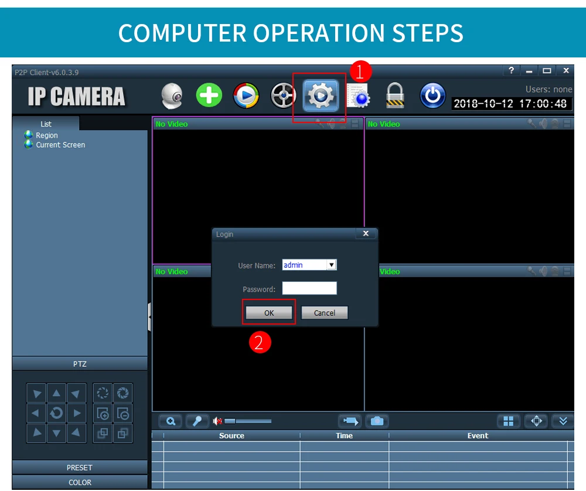
Task: Click the Users: none label
Action: [x=548, y=89]
